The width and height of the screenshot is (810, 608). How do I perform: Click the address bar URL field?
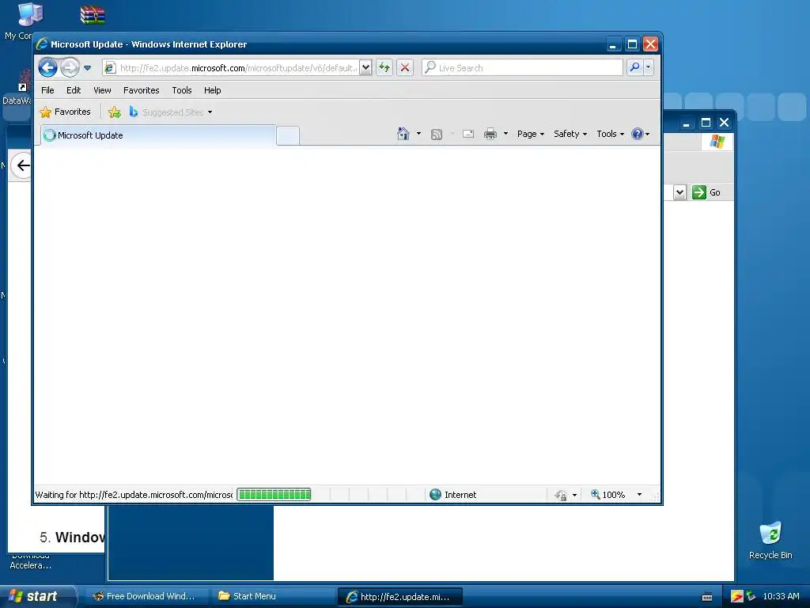[x=237, y=68]
